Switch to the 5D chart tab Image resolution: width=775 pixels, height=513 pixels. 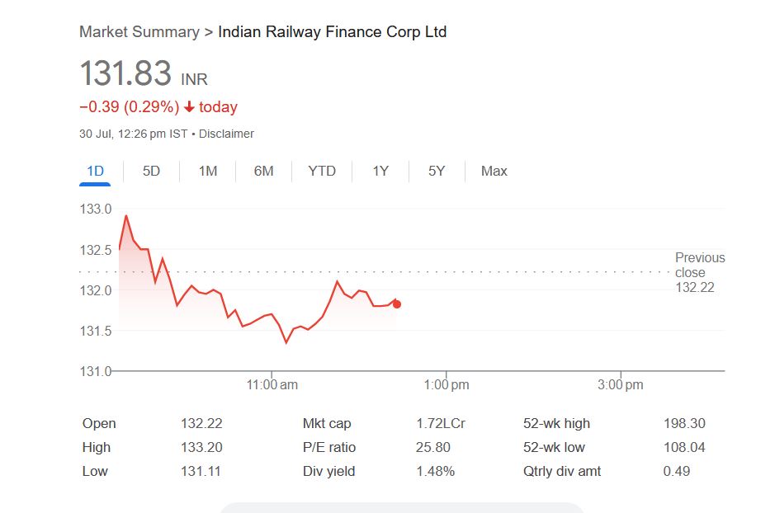click(x=151, y=171)
